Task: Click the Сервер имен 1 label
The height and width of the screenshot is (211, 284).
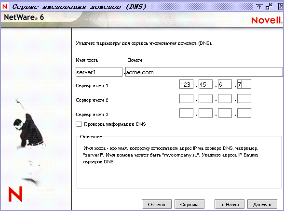Action: pos(92,86)
